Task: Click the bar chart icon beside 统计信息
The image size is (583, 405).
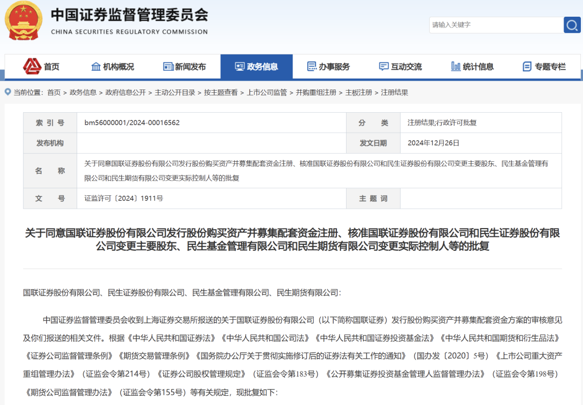Action: tap(456, 66)
